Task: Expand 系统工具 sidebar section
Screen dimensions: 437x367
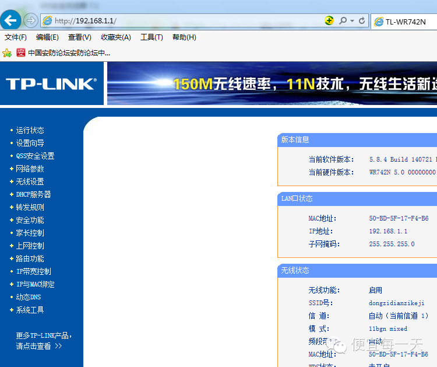Action: tap(30, 310)
